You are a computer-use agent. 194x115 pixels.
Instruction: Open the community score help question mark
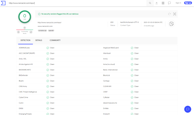tap(24, 28)
